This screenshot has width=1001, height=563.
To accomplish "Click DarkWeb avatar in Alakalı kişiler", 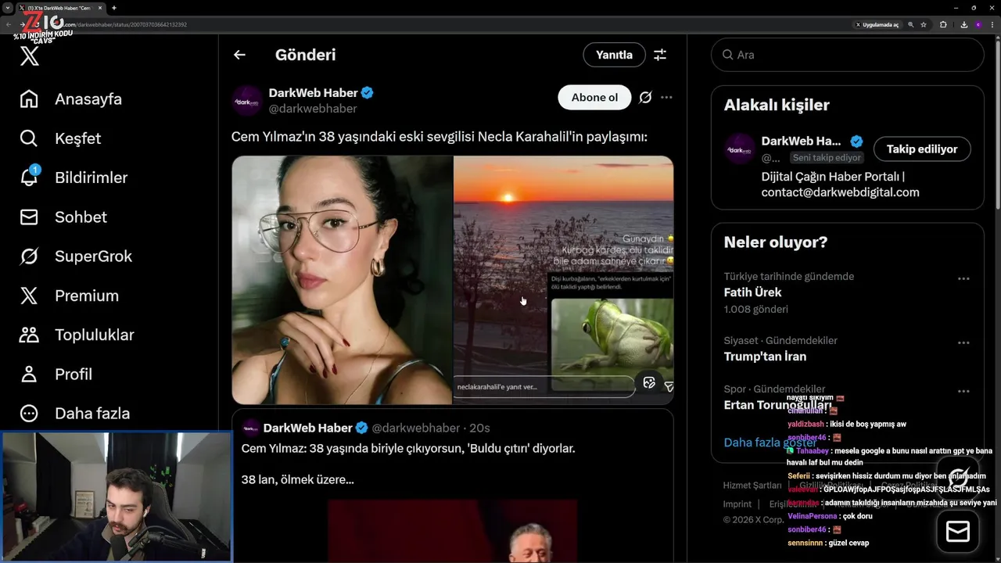I will pyautogui.click(x=739, y=149).
